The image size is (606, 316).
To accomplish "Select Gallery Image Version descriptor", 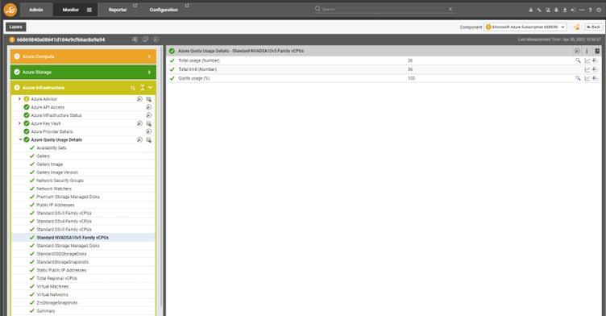I will (x=56, y=173).
